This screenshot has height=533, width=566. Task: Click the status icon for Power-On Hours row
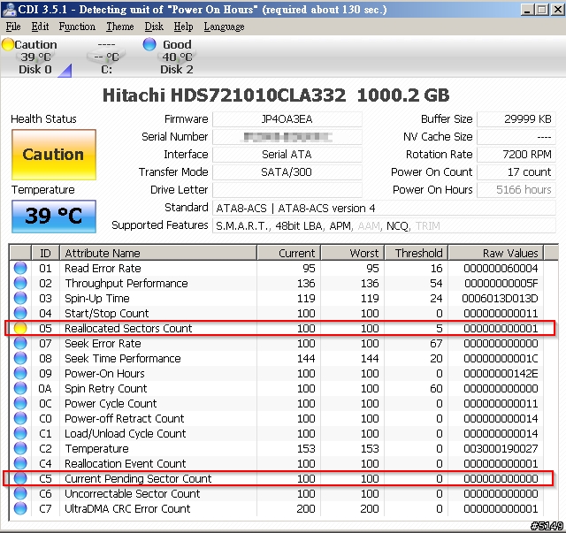point(20,373)
